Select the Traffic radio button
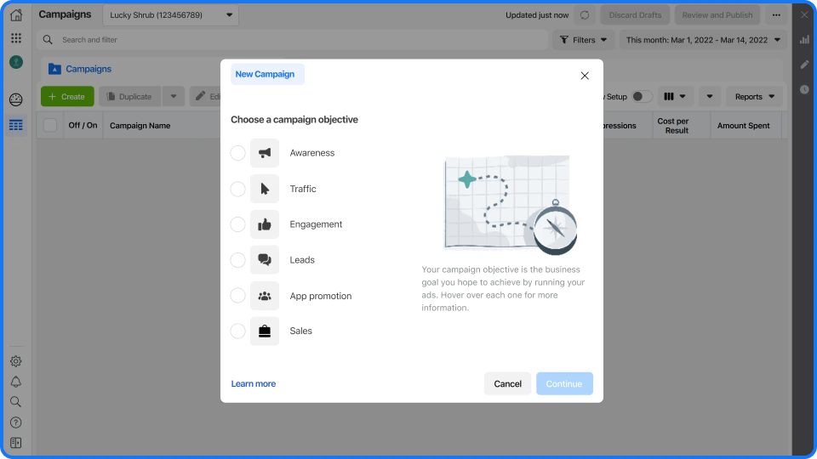This screenshot has width=817, height=459. 237,189
